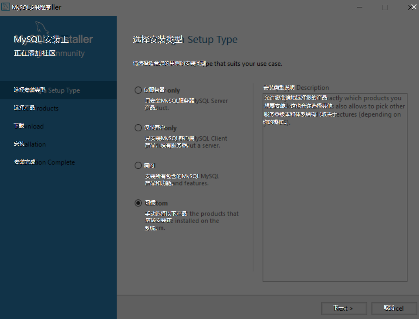Choose the 满的 (Full) setup option
This screenshot has width=419, height=319.
click(x=138, y=165)
